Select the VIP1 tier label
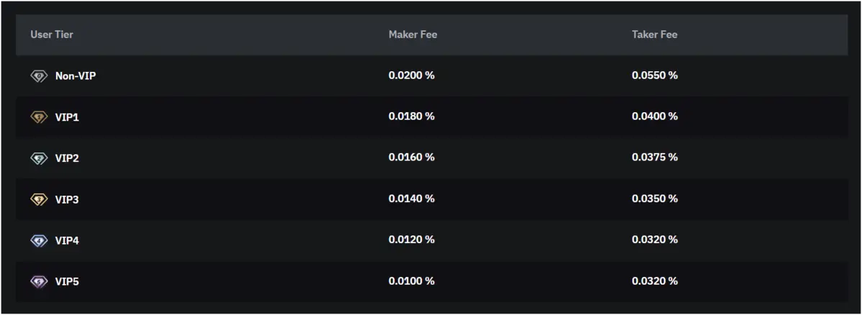The width and height of the screenshot is (862, 315). [67, 117]
